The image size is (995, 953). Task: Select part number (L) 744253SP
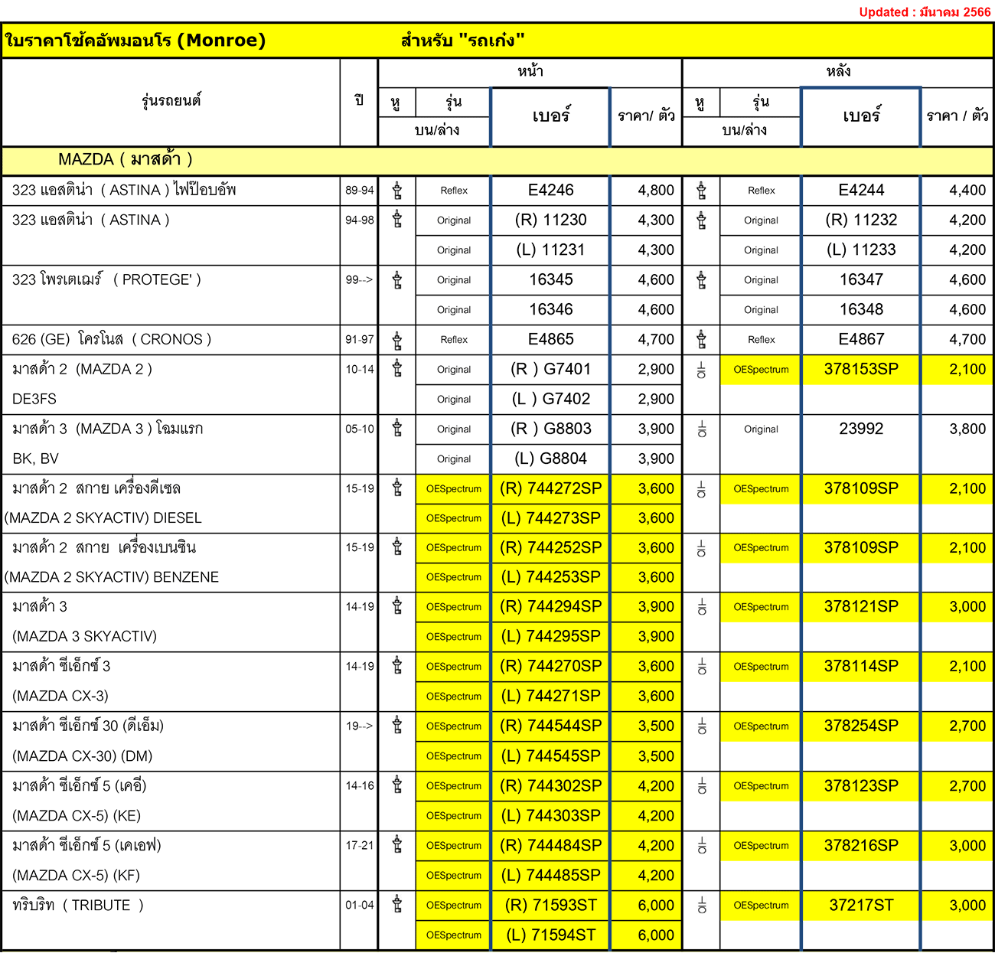click(x=551, y=577)
